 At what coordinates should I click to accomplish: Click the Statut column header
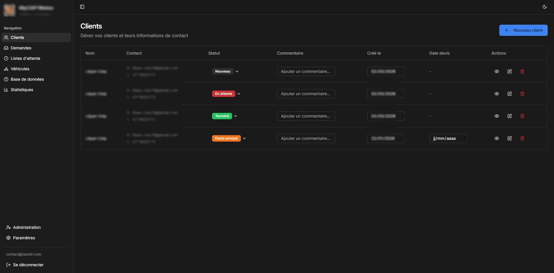click(x=214, y=53)
